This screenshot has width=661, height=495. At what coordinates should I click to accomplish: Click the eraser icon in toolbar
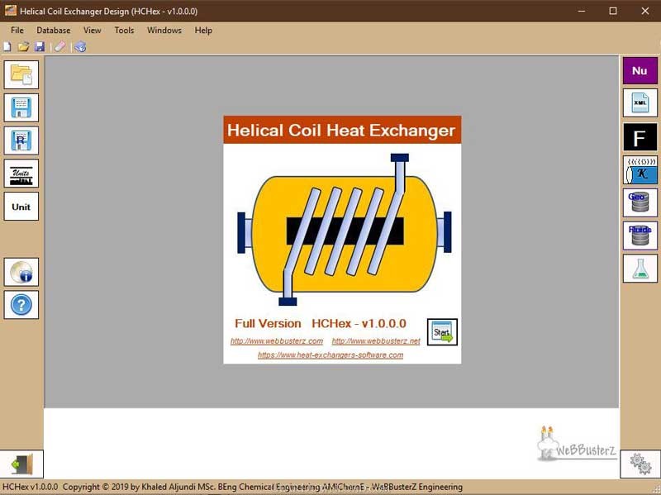(x=59, y=47)
